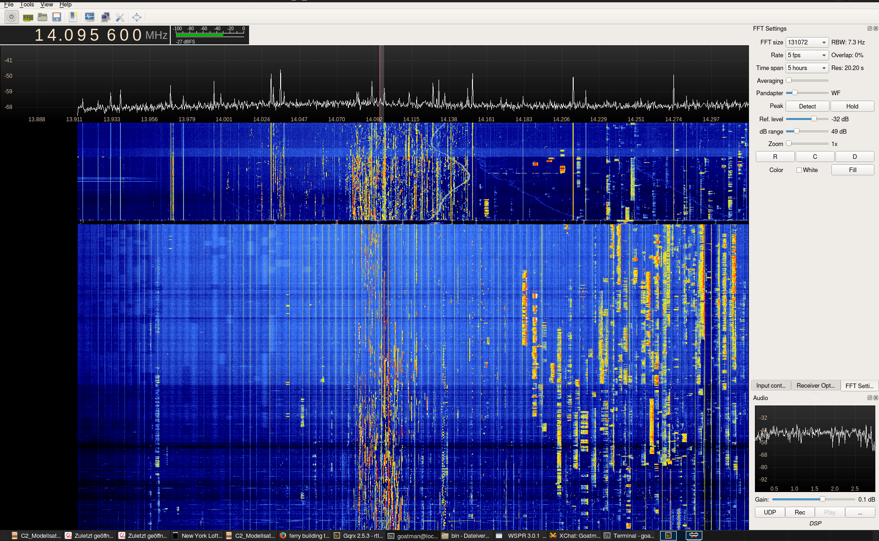Adjust the Zoom slider
The height and width of the screenshot is (541, 879).
click(x=807, y=144)
